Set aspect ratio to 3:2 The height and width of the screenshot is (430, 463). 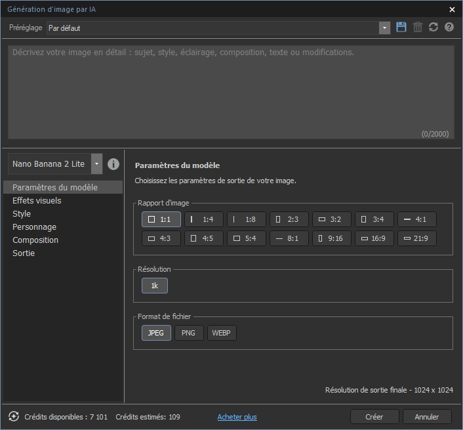click(332, 219)
